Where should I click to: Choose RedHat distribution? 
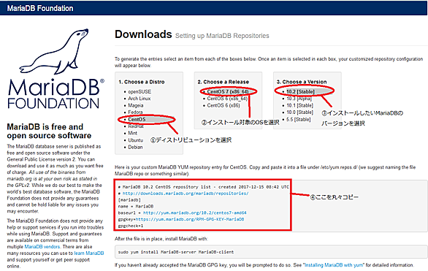pos(136,126)
